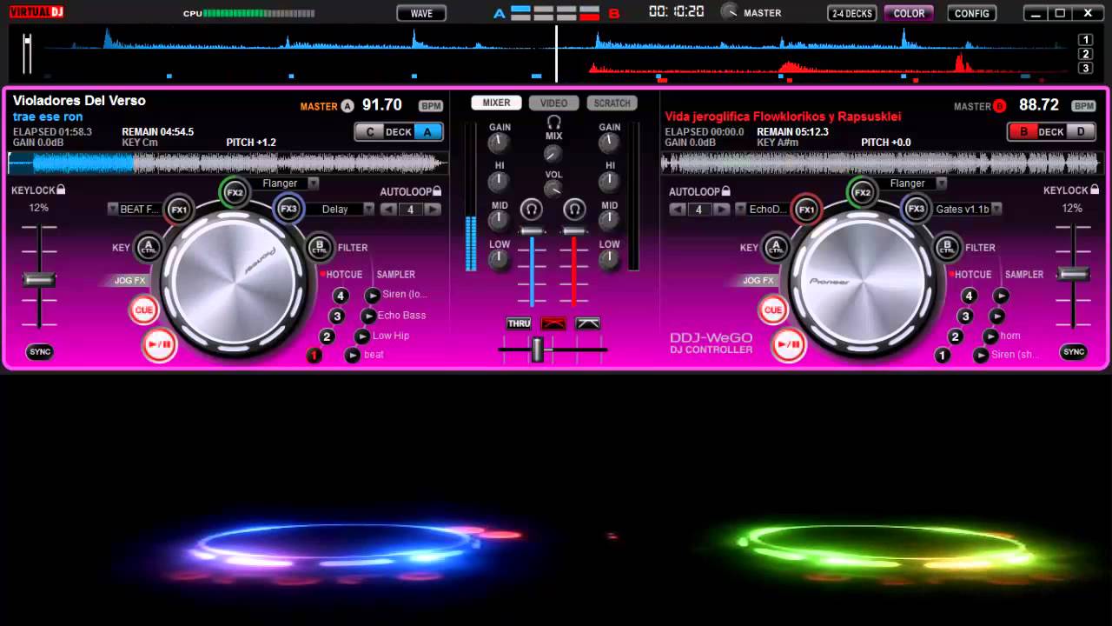Toggle KEYLOCK on the left deck
Image resolution: width=1112 pixels, height=626 pixels.
click(38, 190)
